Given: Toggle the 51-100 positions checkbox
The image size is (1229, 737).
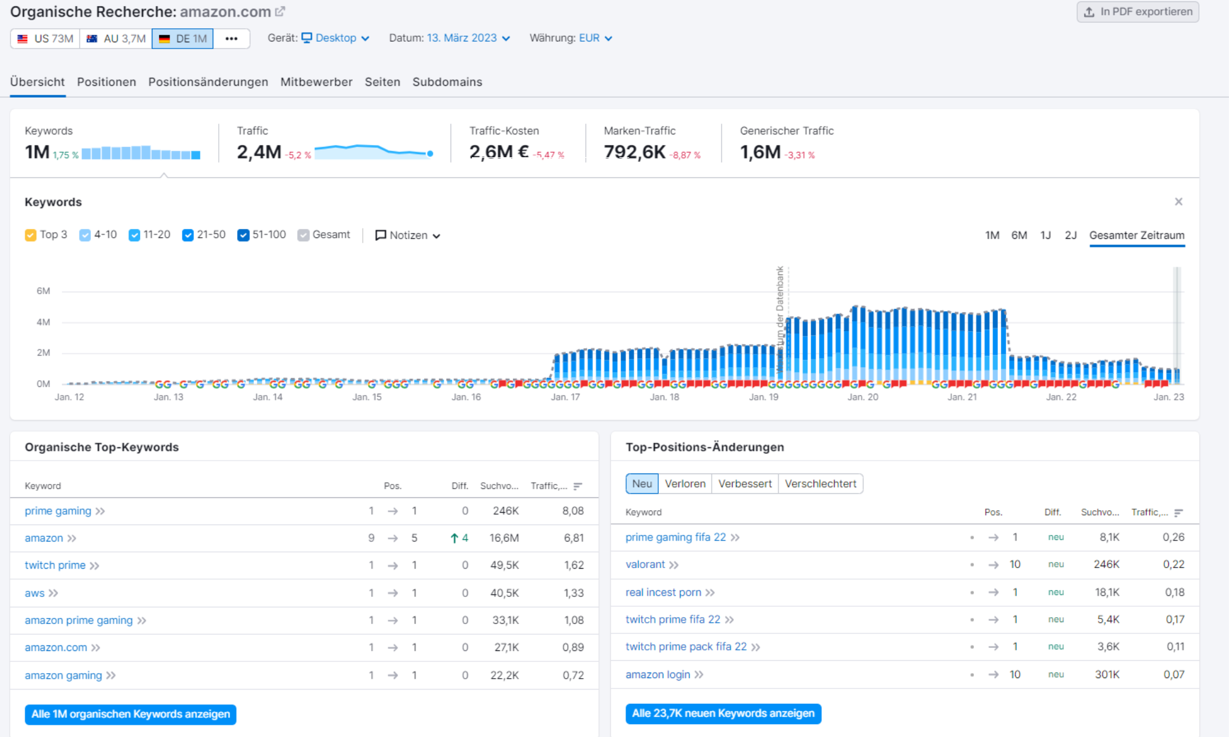Looking at the screenshot, I should point(243,235).
